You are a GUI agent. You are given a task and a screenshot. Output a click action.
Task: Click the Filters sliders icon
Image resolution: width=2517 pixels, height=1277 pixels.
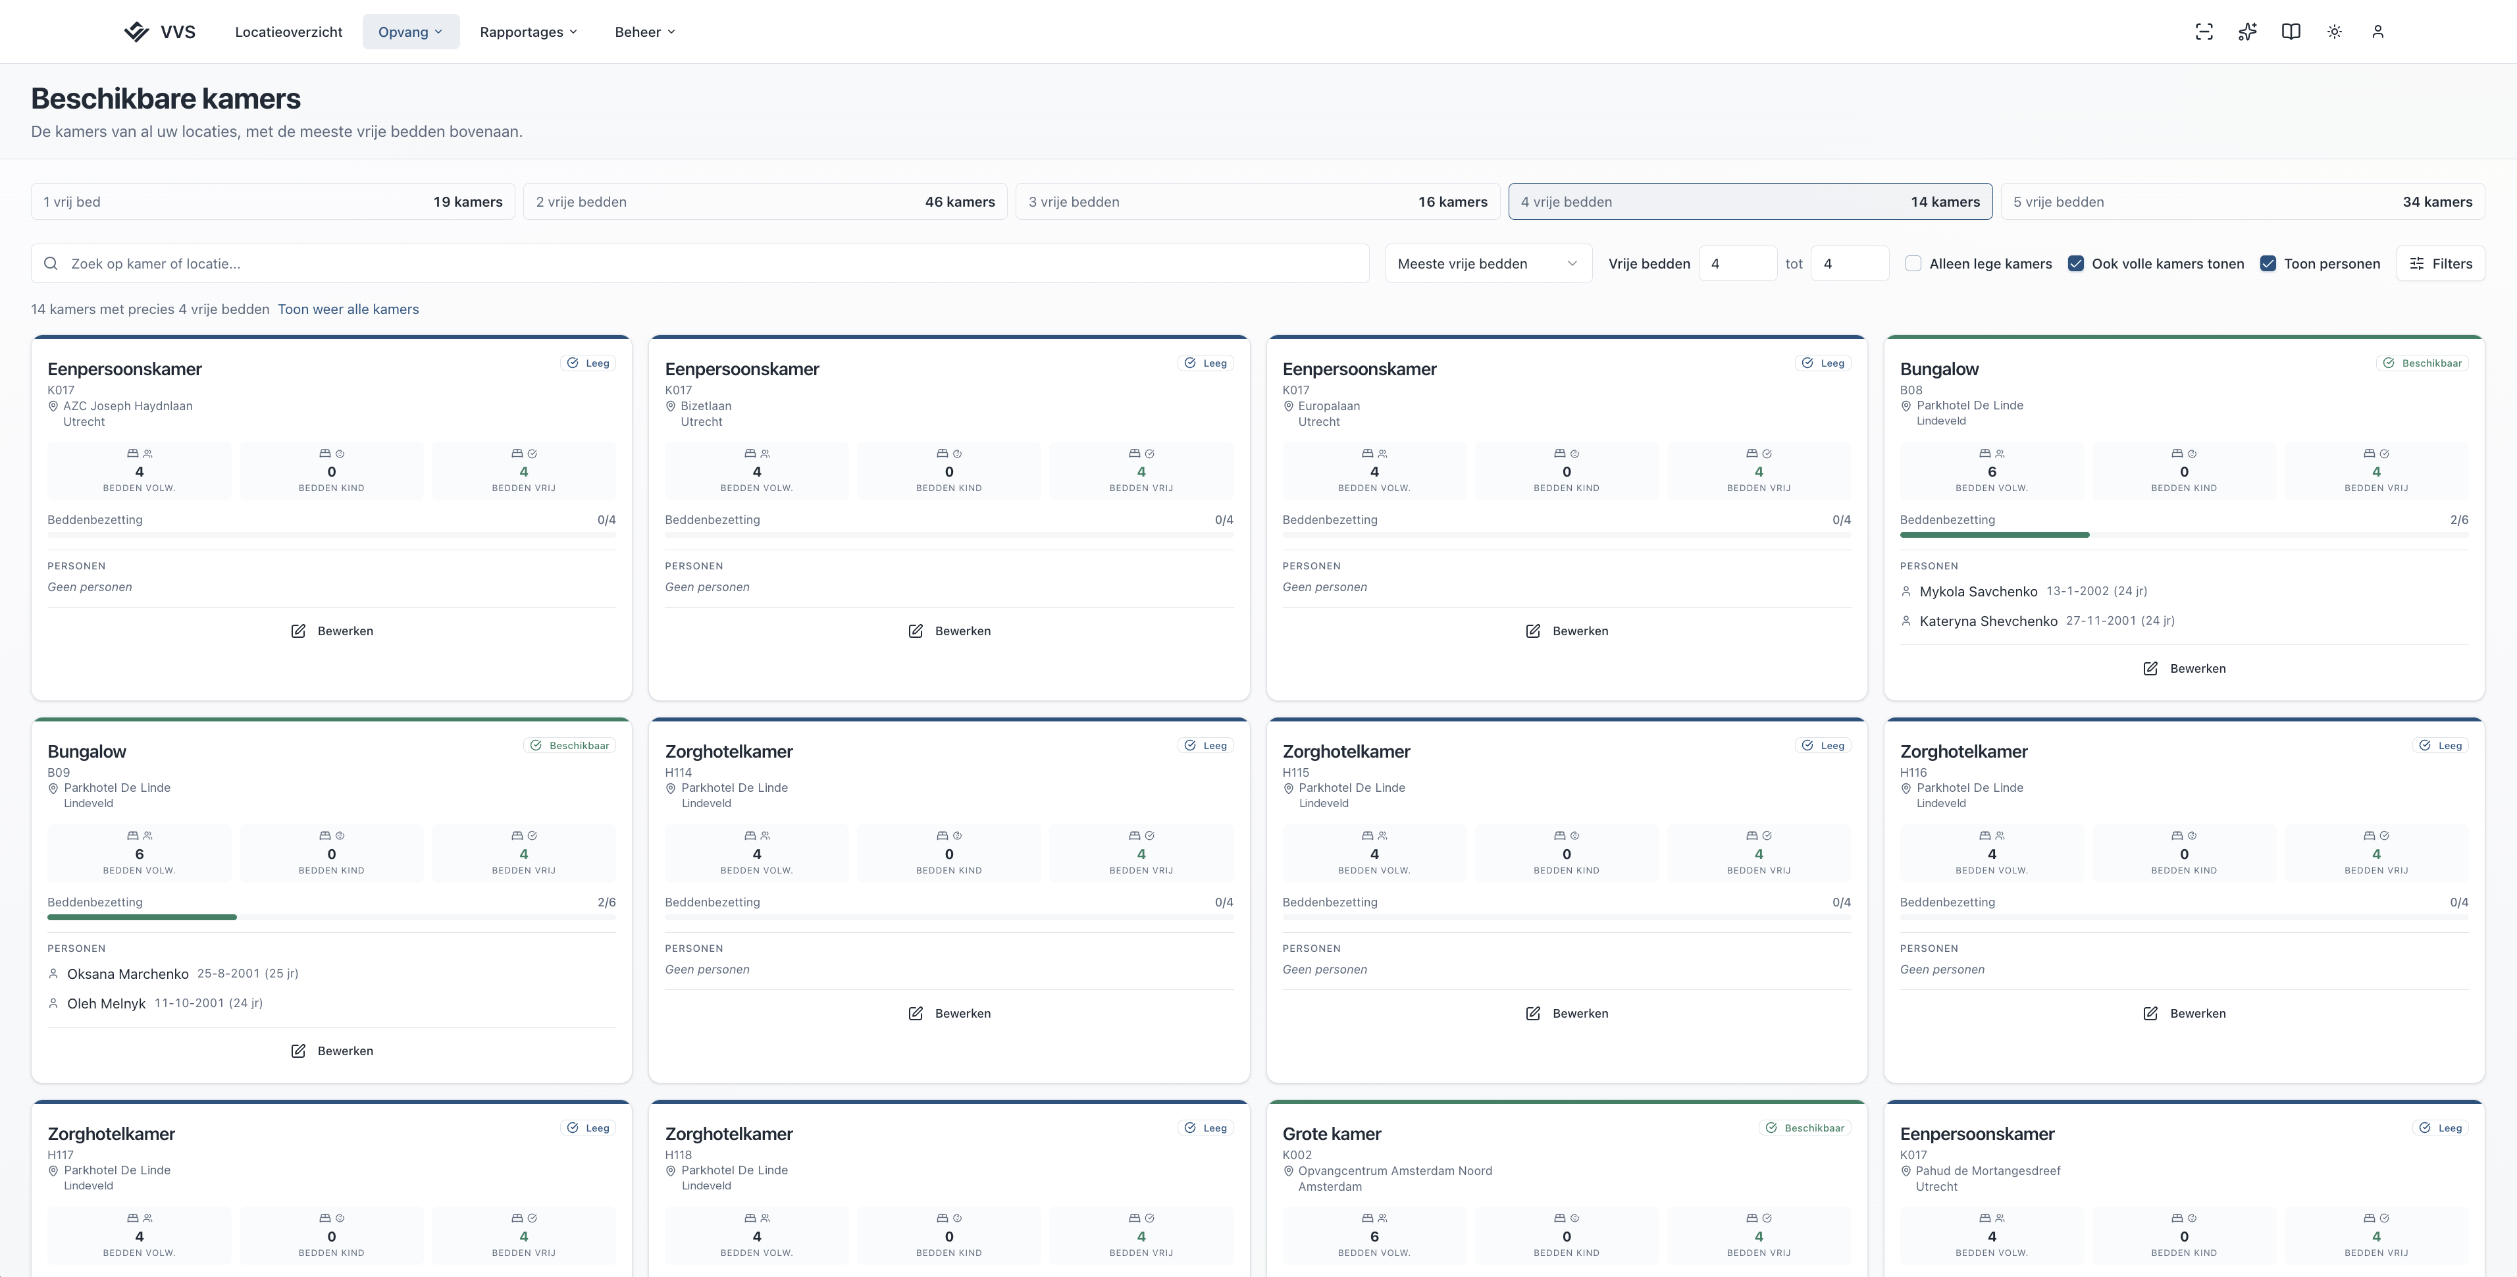tap(2416, 264)
